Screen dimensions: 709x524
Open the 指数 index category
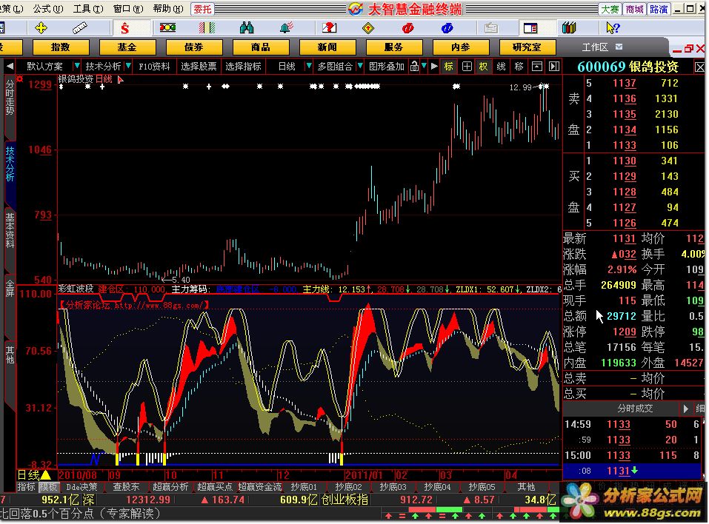(x=61, y=47)
